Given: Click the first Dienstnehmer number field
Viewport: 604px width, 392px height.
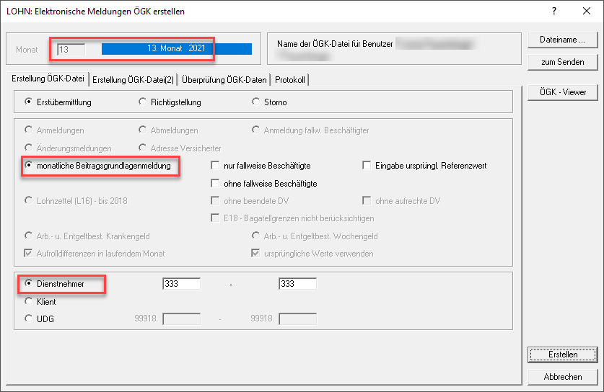Looking at the screenshot, I should click(x=181, y=285).
